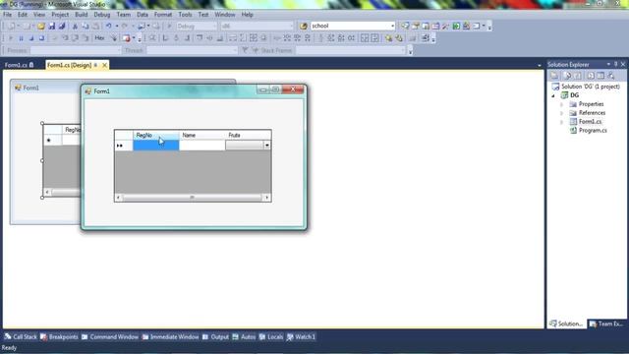Open the File menu
The image size is (629, 354).
[x=7, y=15]
